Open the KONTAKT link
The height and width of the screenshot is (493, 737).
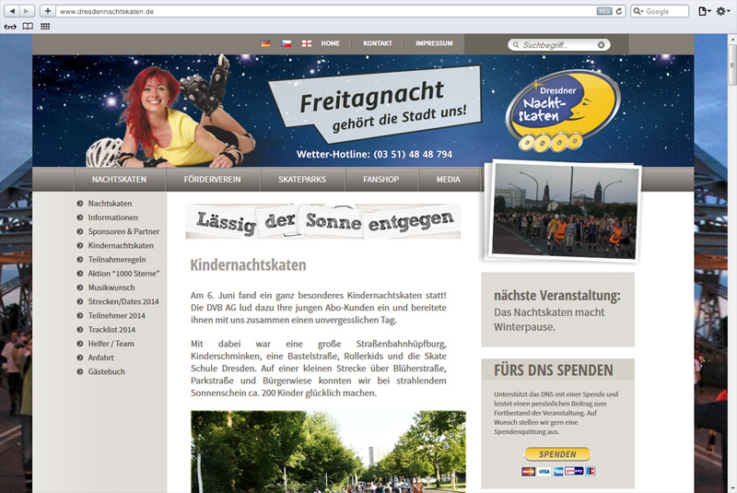(378, 43)
